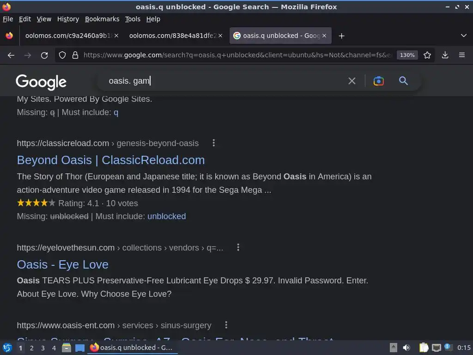Go to Google homepage via logo
The height and width of the screenshot is (355, 473).
[41, 82]
